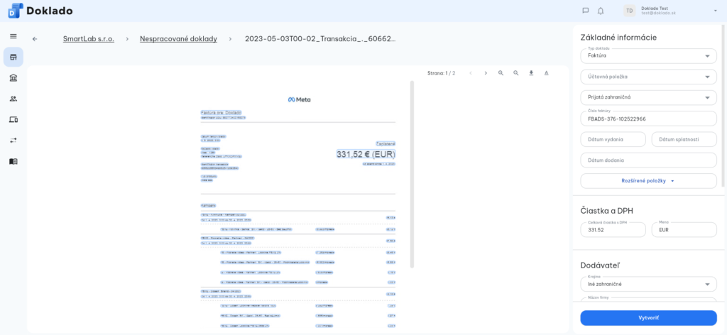727x335 pixels.
Task: Open the book icon in the sidebar
Action: (13, 161)
